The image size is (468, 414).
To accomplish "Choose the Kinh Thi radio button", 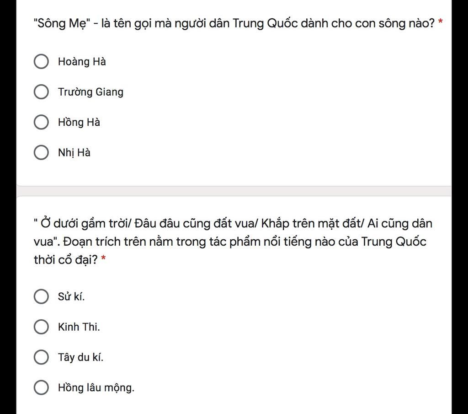I will (41, 327).
